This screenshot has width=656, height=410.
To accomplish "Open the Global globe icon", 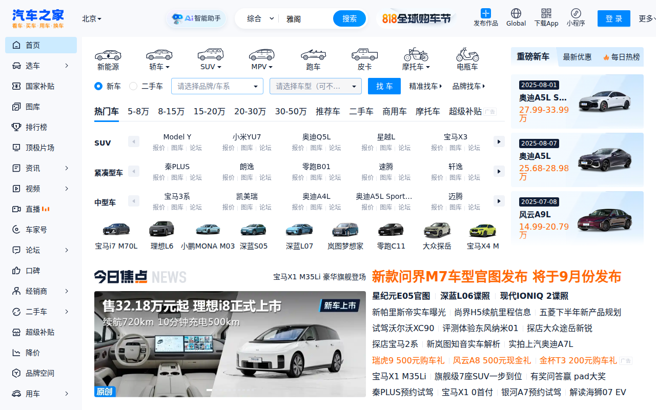I will [x=516, y=14].
